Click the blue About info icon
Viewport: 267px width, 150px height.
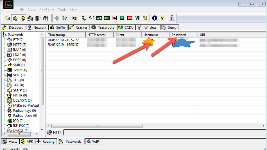tap(154, 18)
